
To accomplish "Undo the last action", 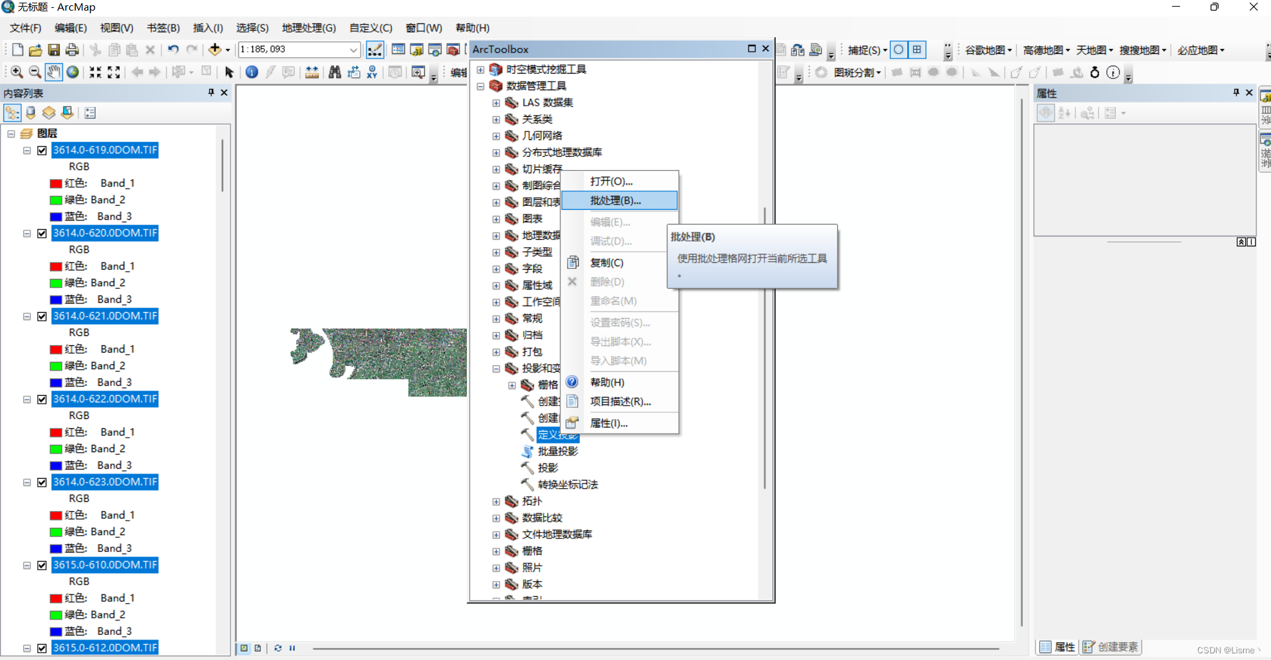I will 173,50.
